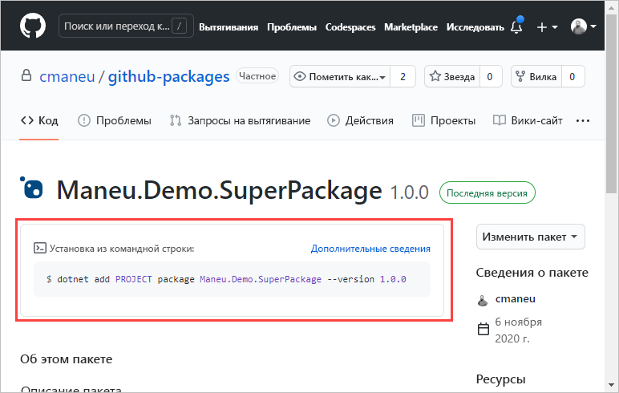The image size is (619, 393).
Task: Click the 6 ноября 2020 г. date
Action: (x=518, y=330)
